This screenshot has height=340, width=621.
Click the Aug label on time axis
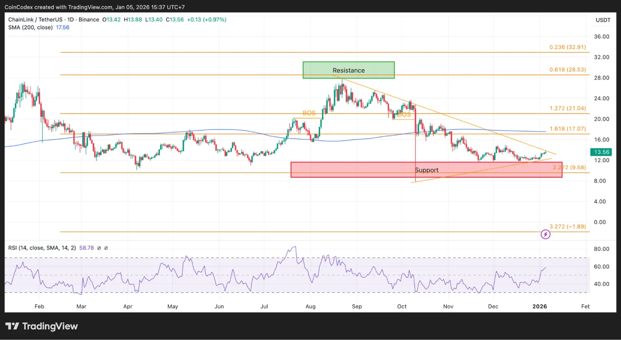coord(310,306)
